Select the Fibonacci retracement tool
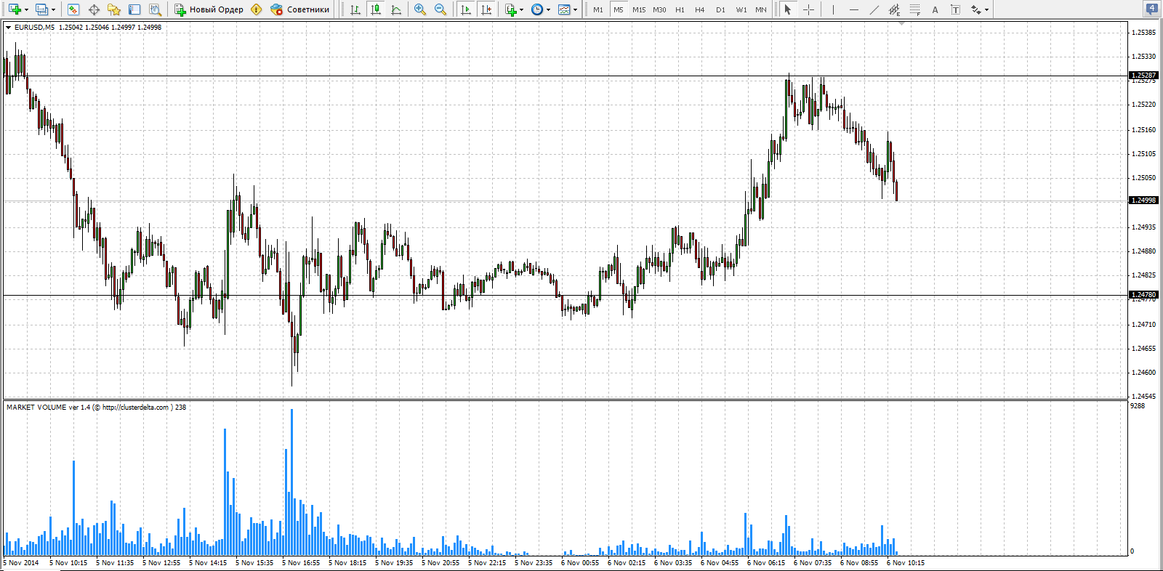 [x=914, y=9]
